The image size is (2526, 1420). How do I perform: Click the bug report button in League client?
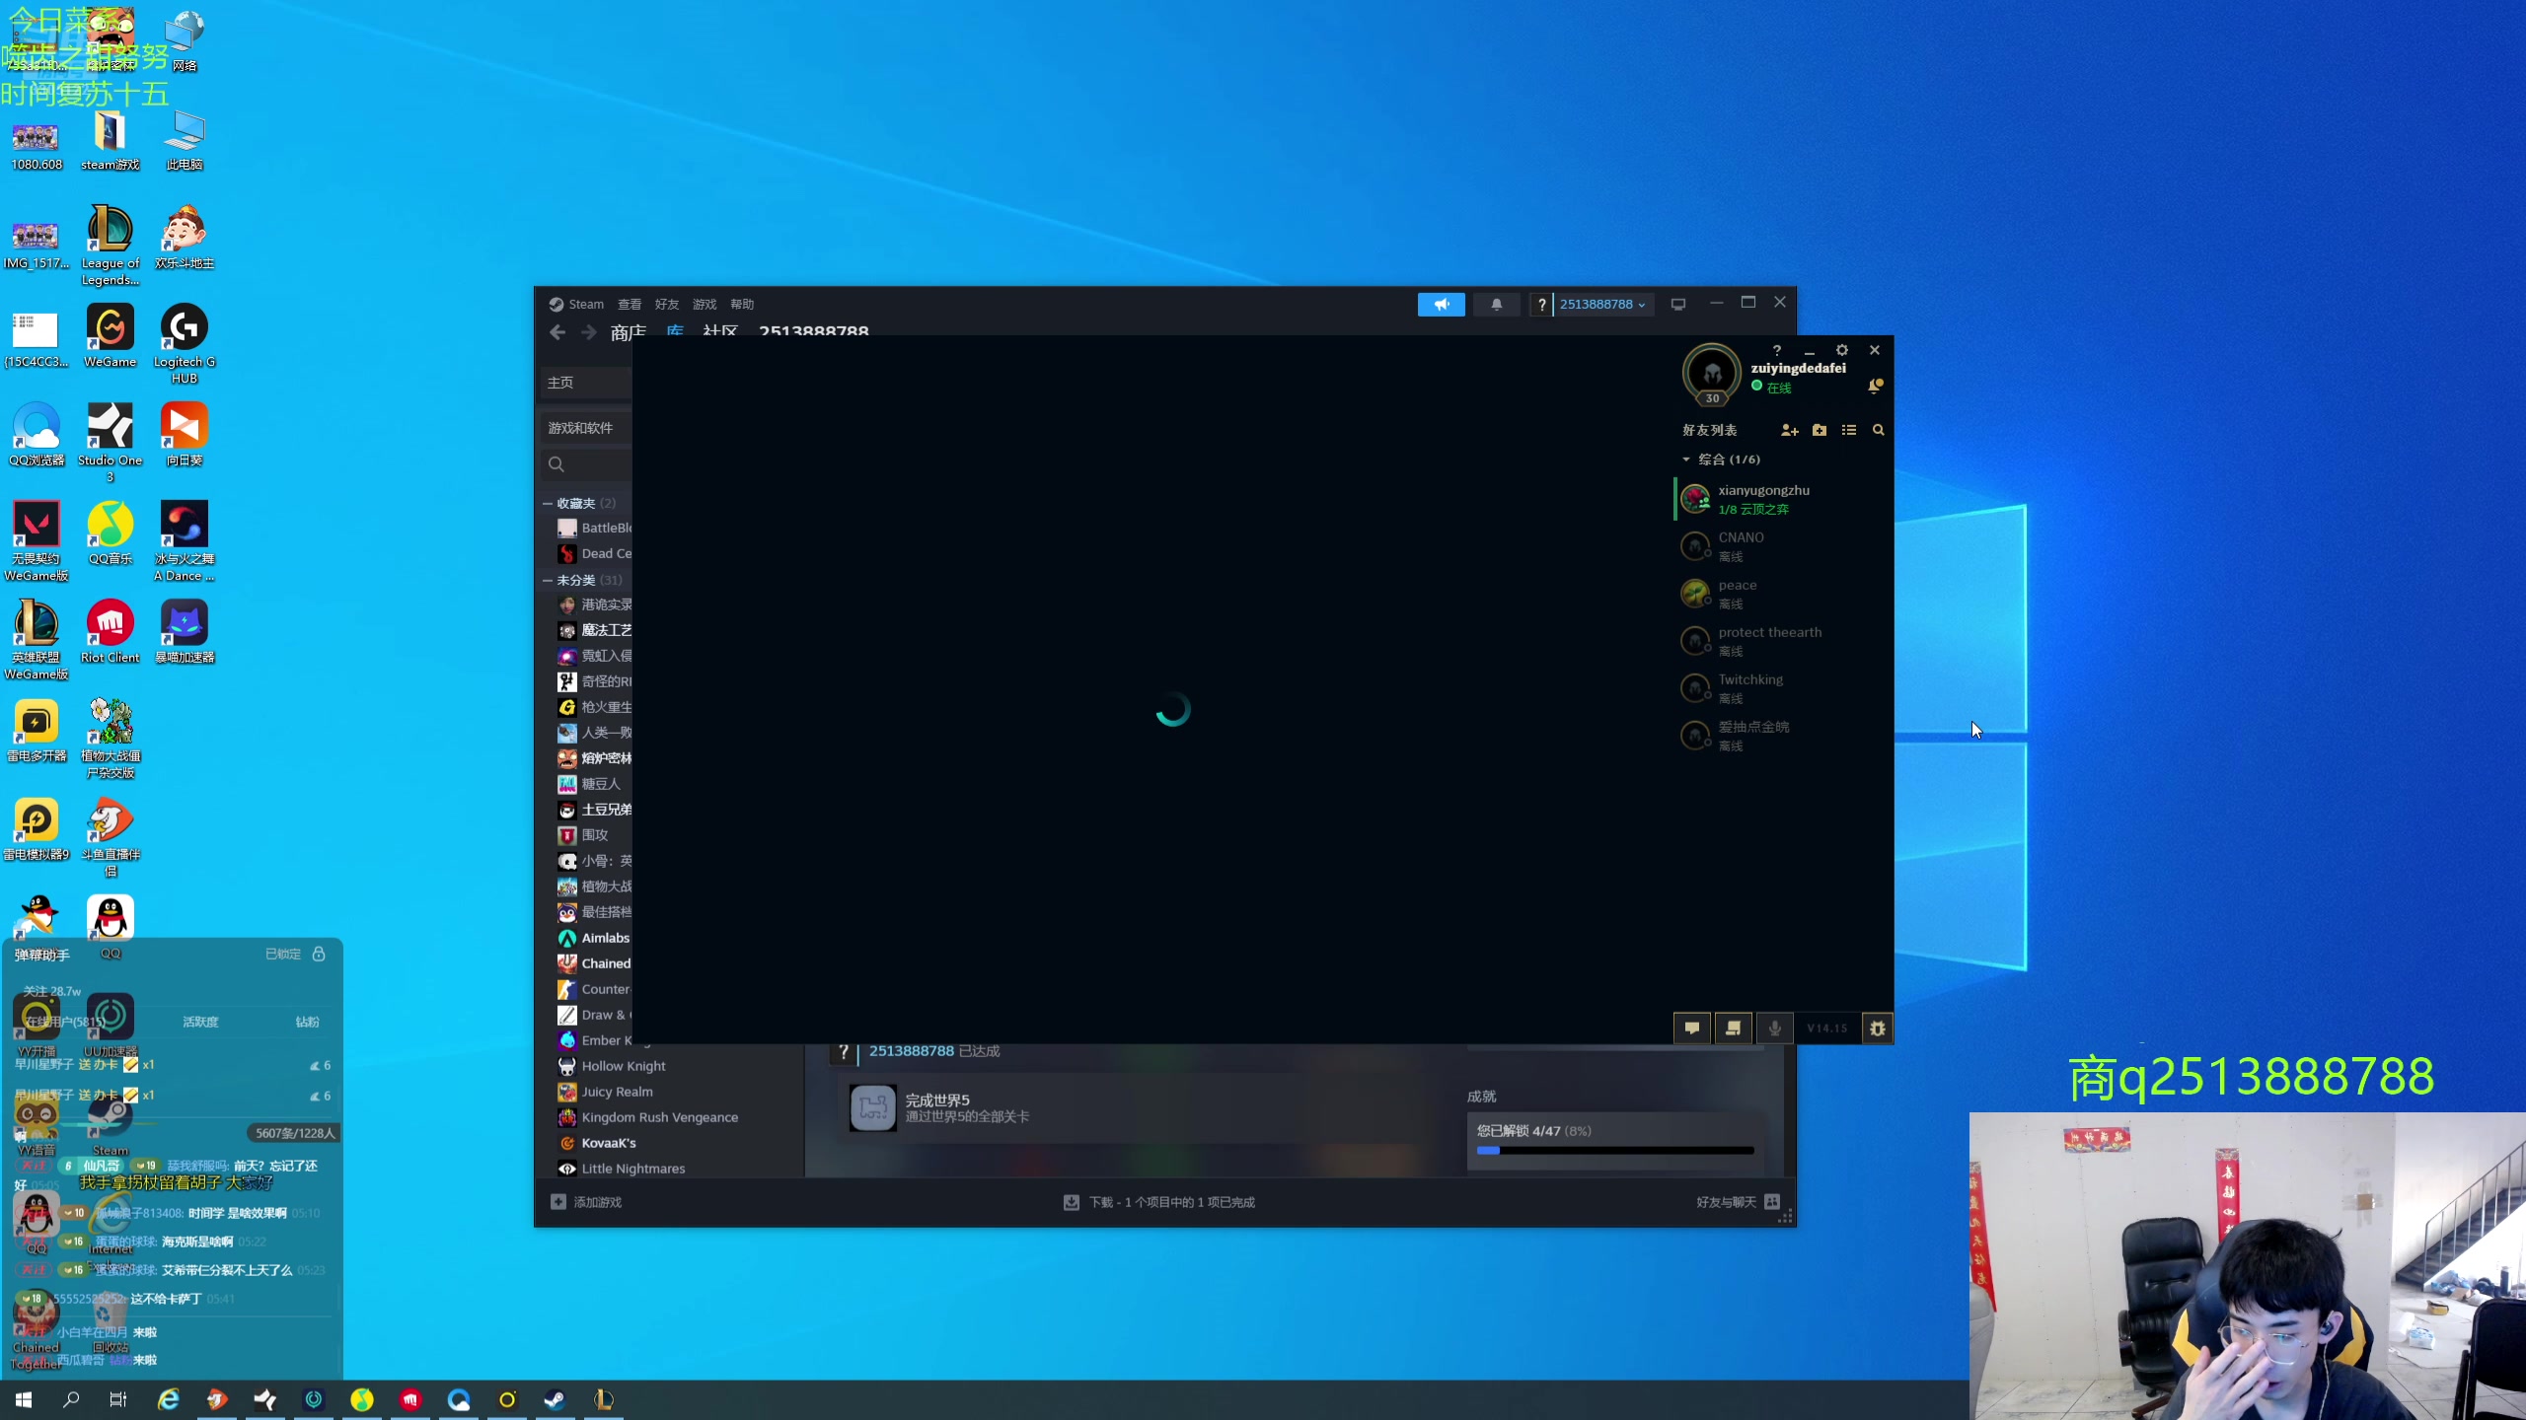(x=1878, y=1029)
